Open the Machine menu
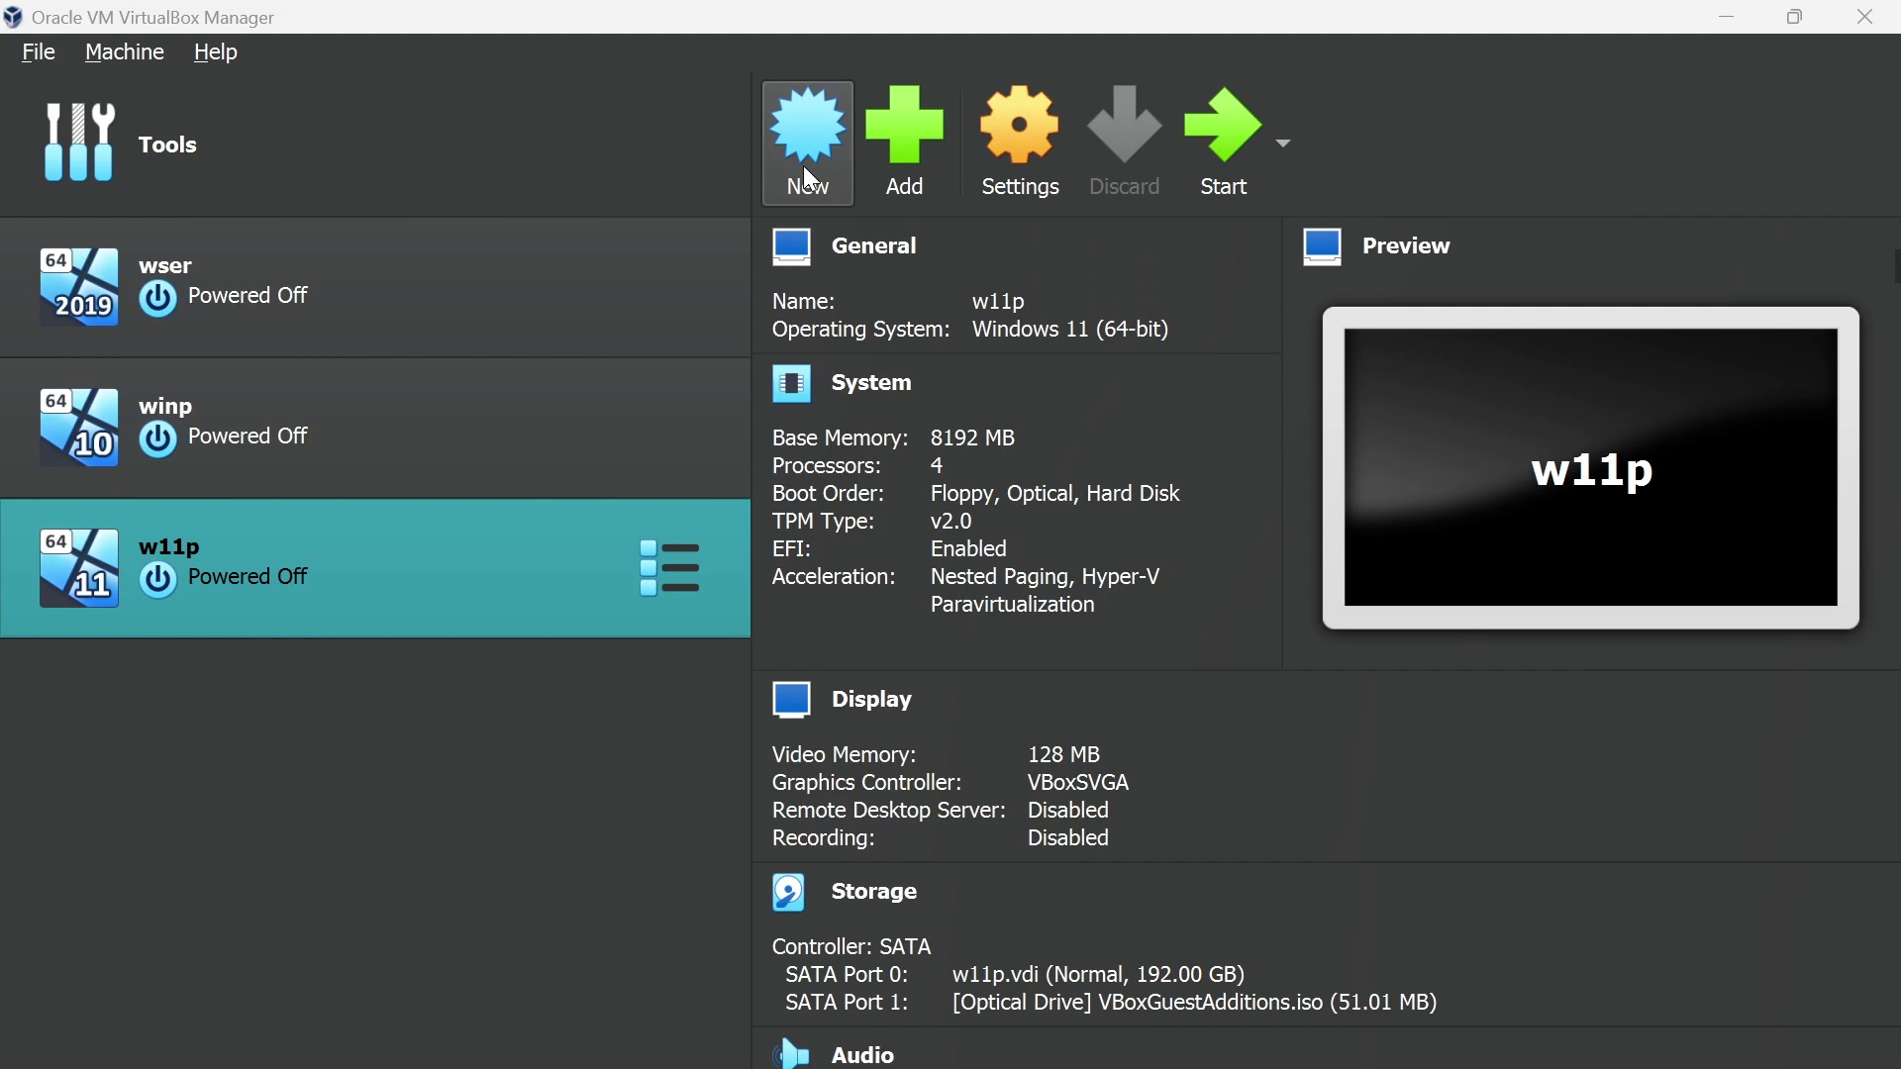This screenshot has width=1901, height=1069. [x=125, y=52]
